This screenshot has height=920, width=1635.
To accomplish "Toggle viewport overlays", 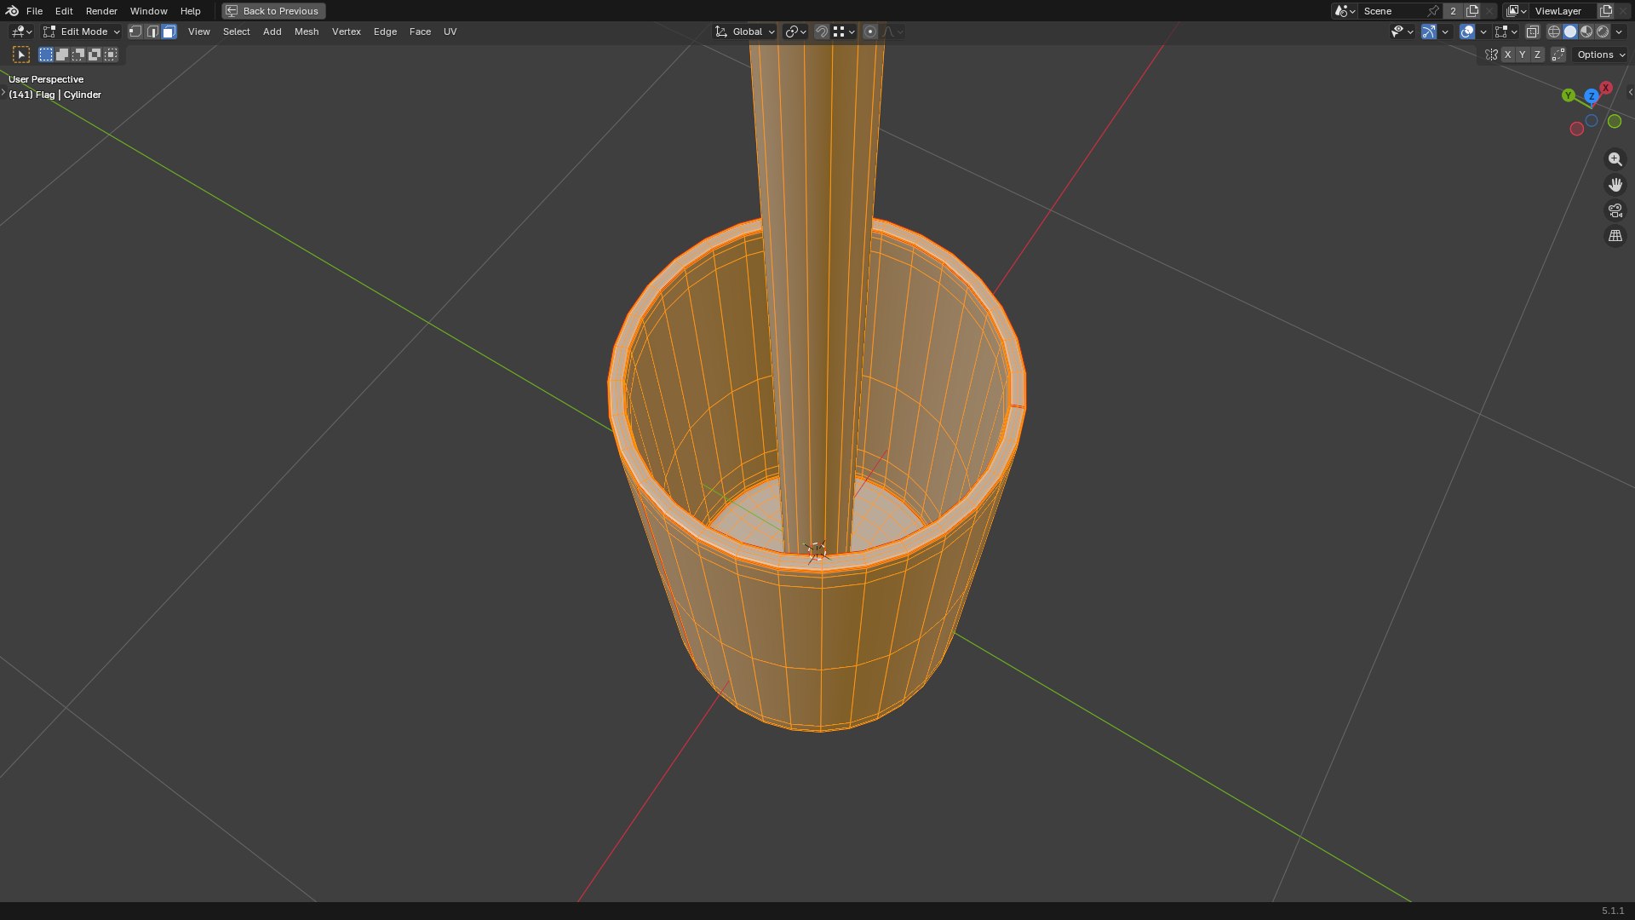I will click(x=1467, y=32).
